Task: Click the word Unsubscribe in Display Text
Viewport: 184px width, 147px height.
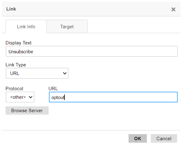Action: point(21,51)
